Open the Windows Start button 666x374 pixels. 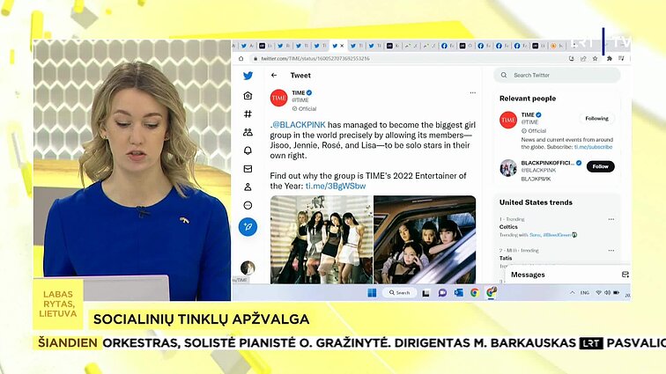coord(372,292)
